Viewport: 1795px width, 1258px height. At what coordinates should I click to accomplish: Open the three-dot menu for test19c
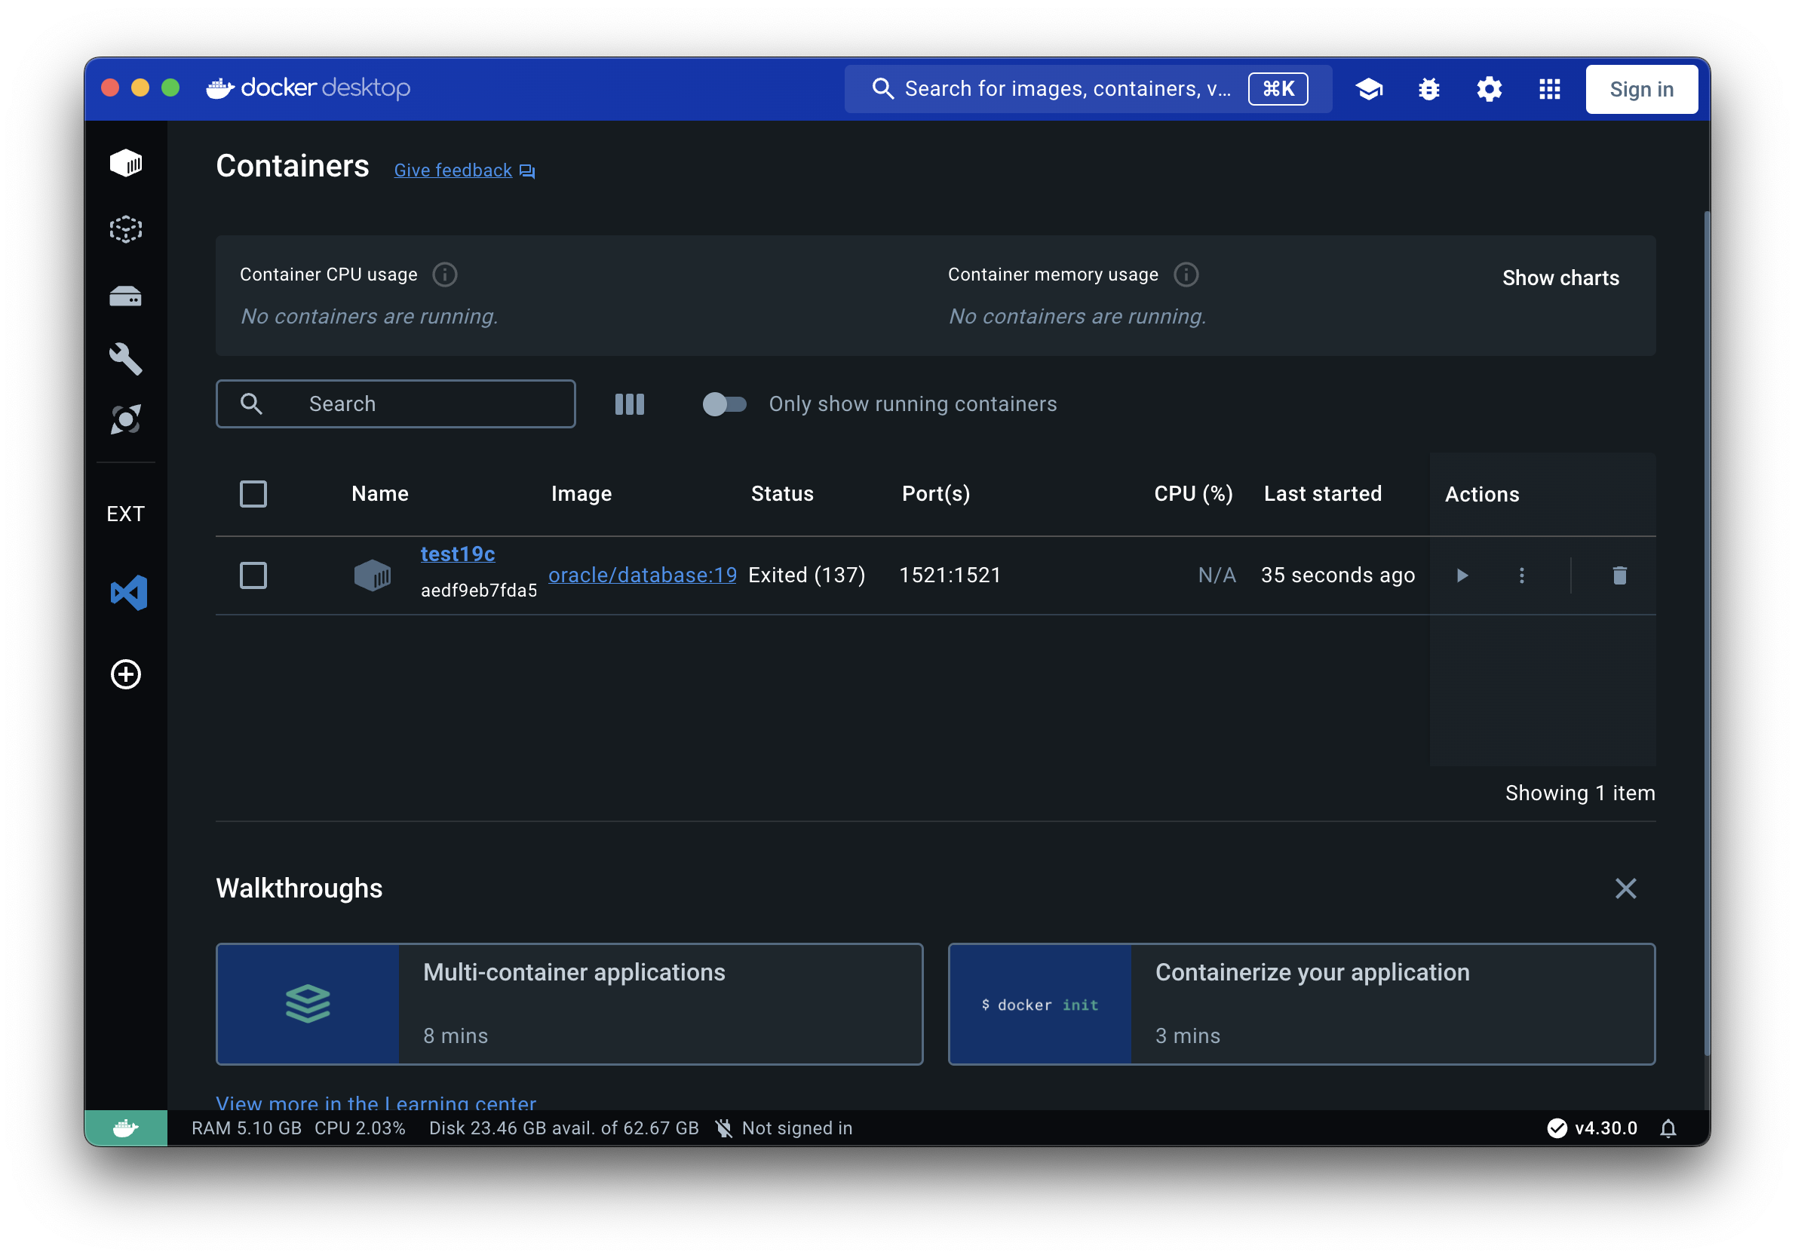coord(1520,575)
